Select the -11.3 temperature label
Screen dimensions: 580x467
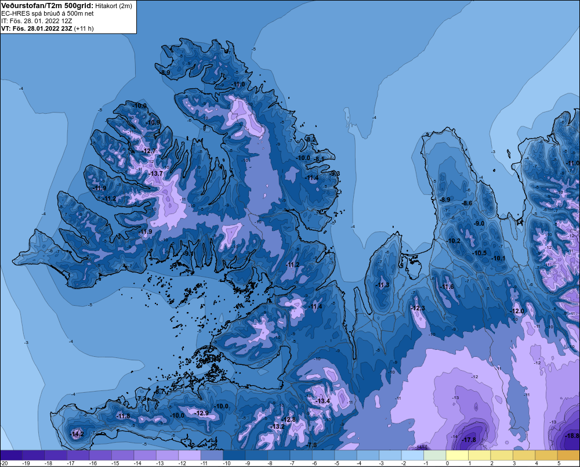click(382, 285)
